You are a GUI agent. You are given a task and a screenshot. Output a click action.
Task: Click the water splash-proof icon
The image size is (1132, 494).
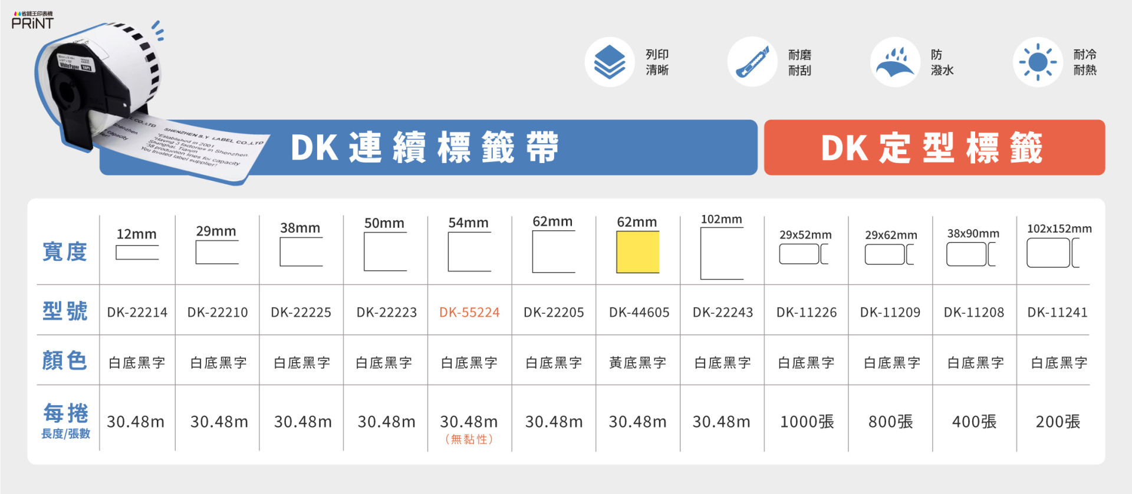click(895, 62)
